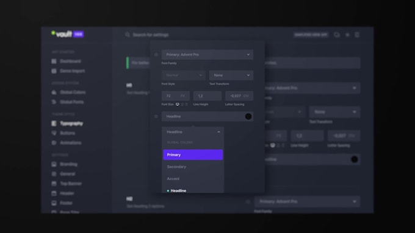Click the purple badge beside Vault logo

pyautogui.click(x=78, y=34)
